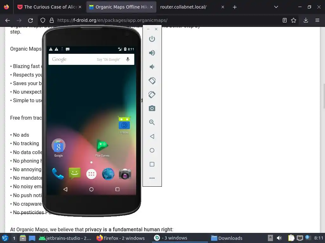The image size is (325, 243).
Task: Minimize the emulator toolbar panel
Action: coord(148,29)
